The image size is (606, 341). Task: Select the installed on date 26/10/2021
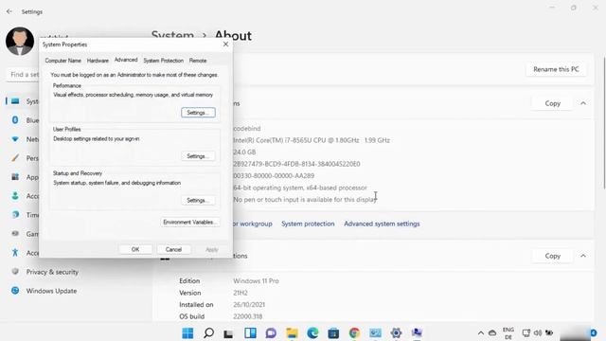[249, 305]
